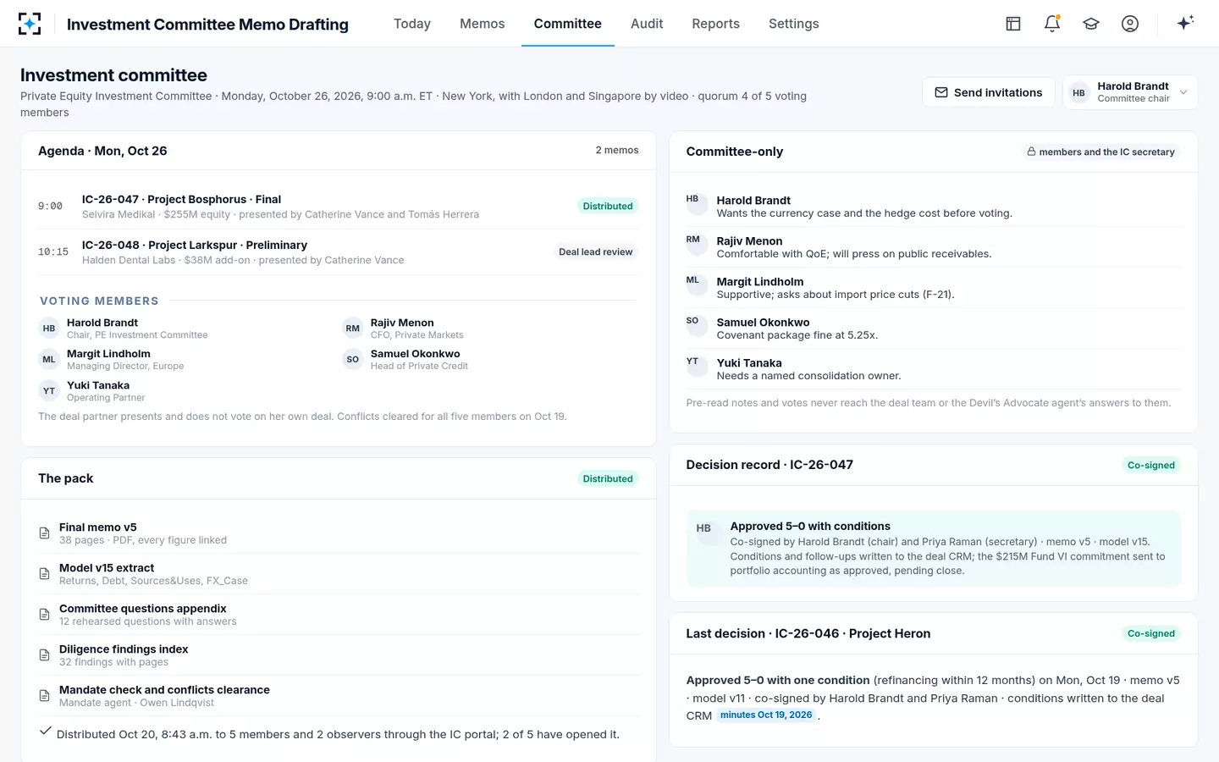Click the app logo icon
Image resolution: width=1219 pixels, height=762 pixels.
pyautogui.click(x=30, y=24)
